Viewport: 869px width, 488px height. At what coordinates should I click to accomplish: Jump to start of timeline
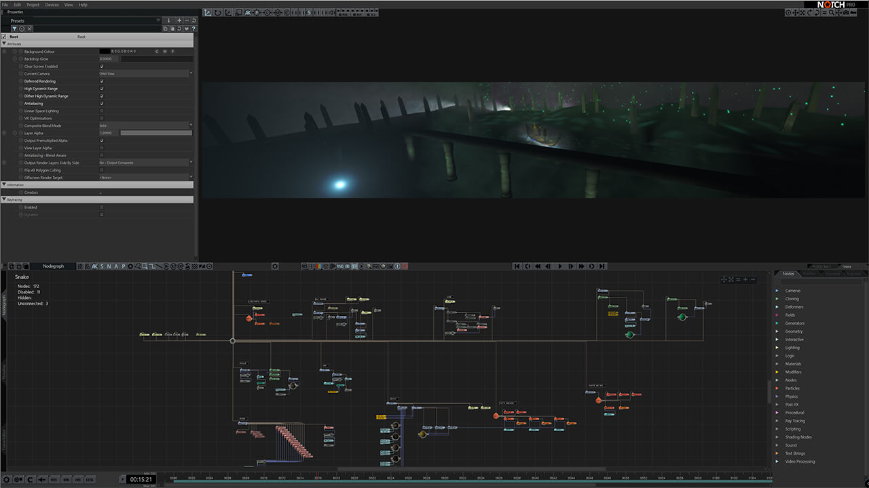(516, 266)
